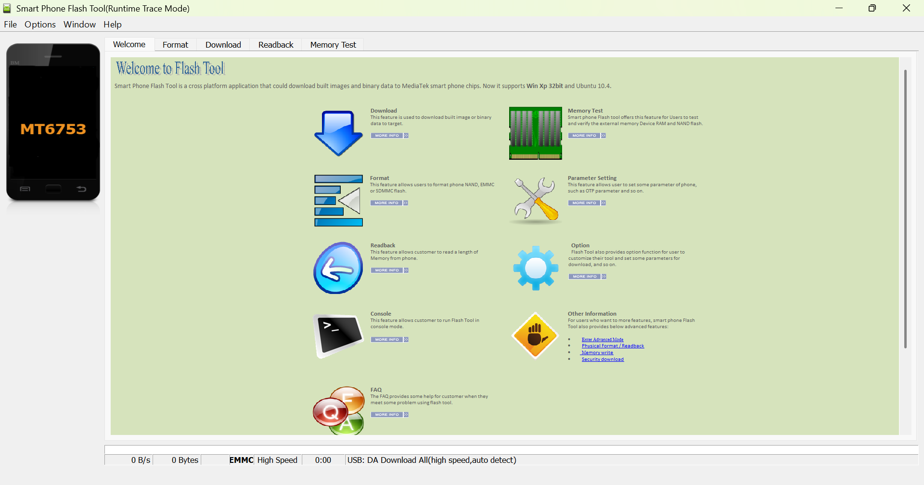Click the High Speed status entry
This screenshot has height=485, width=924.
277,460
